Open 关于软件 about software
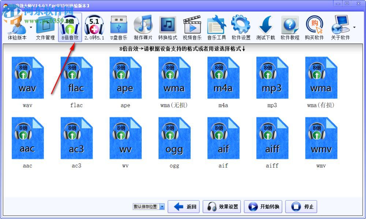 [x=340, y=26]
